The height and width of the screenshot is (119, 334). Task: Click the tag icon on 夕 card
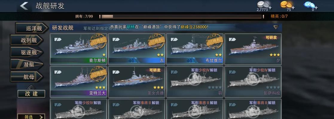pyautogui.click(x=232, y=39)
